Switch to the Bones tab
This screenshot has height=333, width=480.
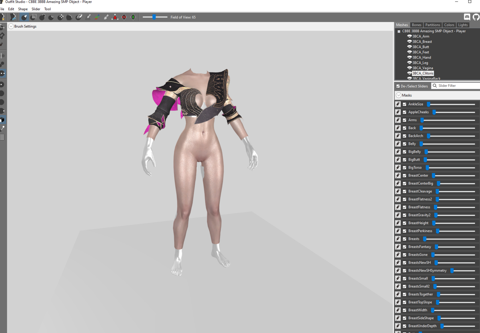click(416, 25)
